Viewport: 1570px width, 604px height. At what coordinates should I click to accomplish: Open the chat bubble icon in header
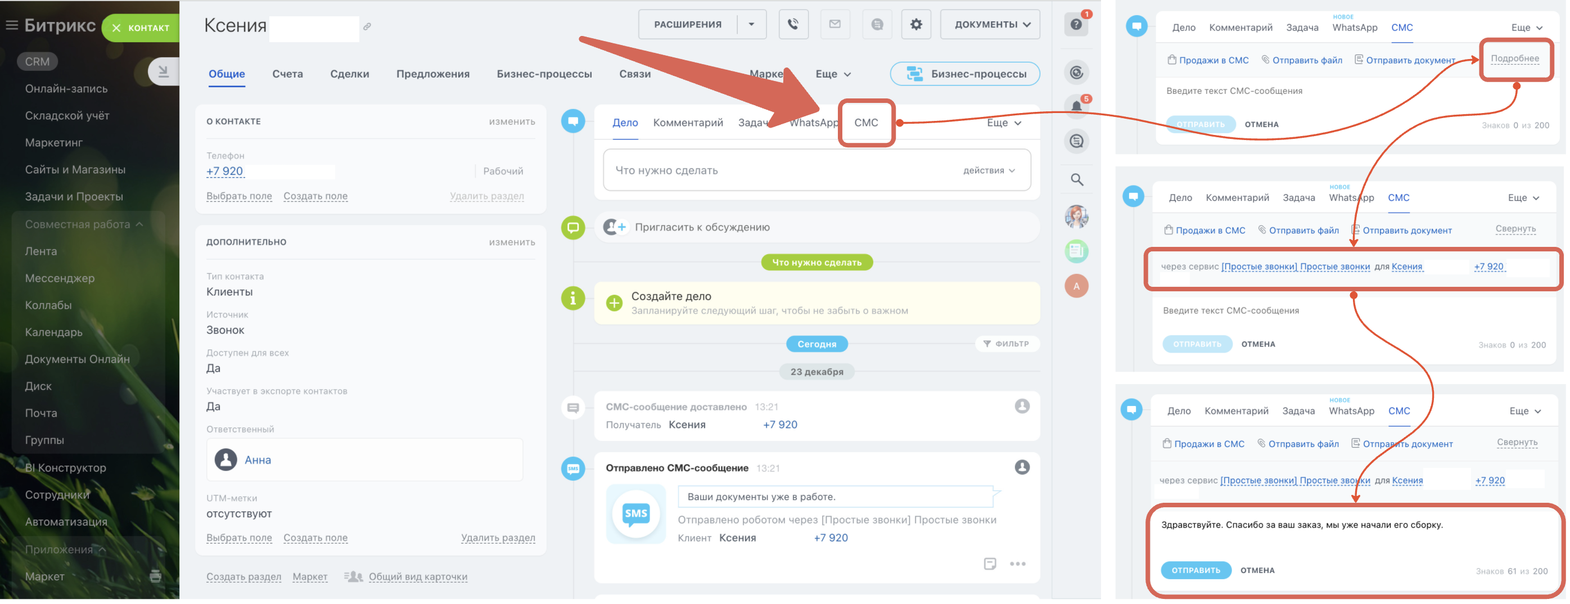tap(877, 24)
